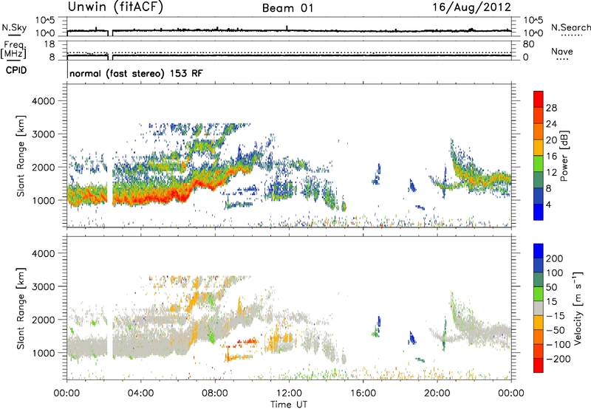Select the red top segment of Power colorbar
Screen dimensions: 591x409
click(539, 100)
